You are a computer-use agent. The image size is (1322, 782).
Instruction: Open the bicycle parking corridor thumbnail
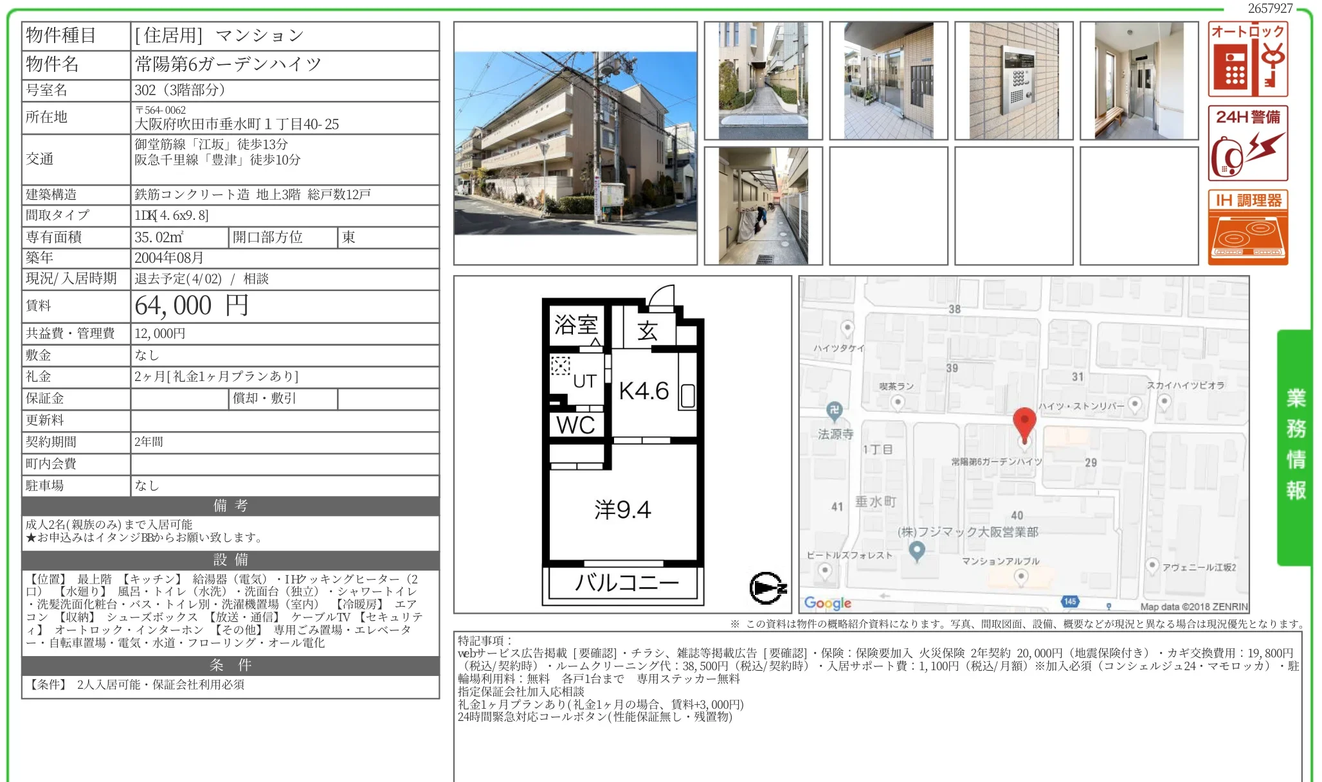[x=763, y=206]
